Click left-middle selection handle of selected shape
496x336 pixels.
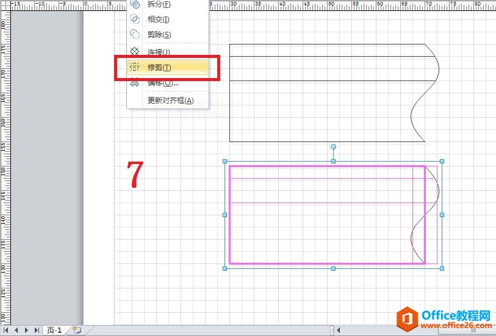coord(225,215)
